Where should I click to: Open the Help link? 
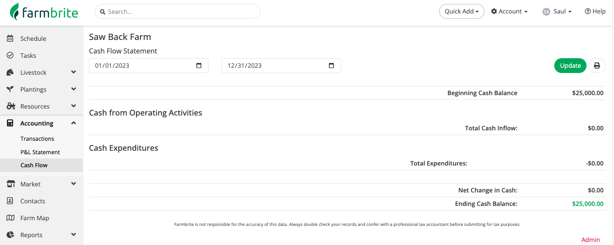click(595, 11)
